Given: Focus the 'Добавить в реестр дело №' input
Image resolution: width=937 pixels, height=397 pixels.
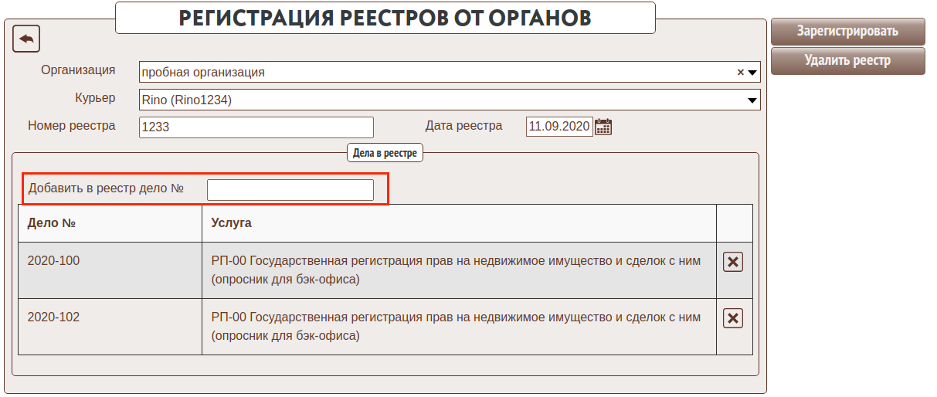Looking at the screenshot, I should click(290, 190).
